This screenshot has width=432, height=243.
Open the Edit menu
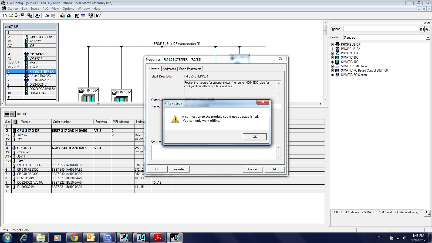(x=25, y=9)
